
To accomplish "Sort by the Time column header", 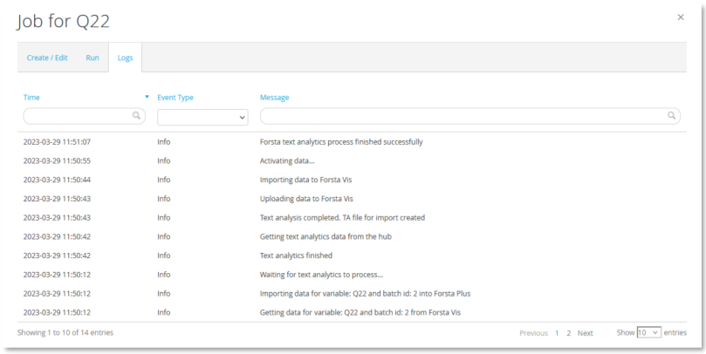I will coord(31,98).
